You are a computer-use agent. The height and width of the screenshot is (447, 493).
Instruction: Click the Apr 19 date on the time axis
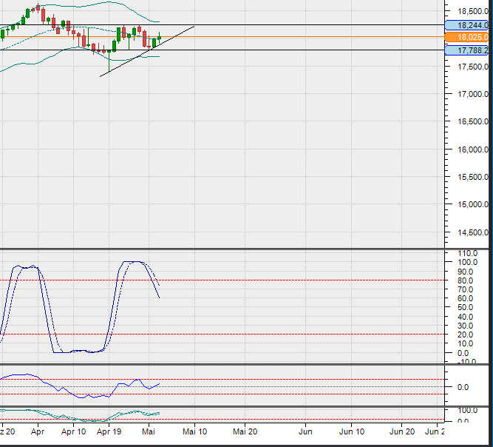click(x=109, y=430)
